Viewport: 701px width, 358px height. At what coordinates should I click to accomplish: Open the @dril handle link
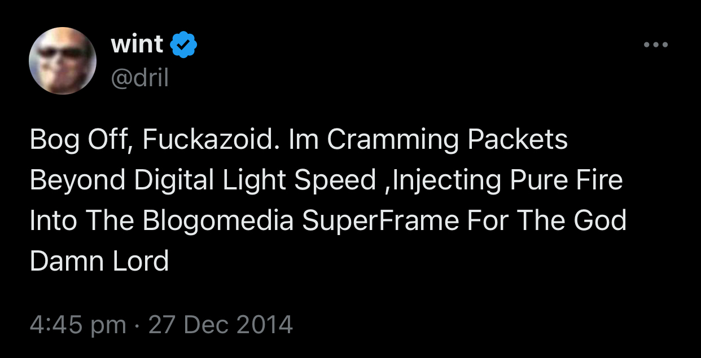pyautogui.click(x=140, y=78)
